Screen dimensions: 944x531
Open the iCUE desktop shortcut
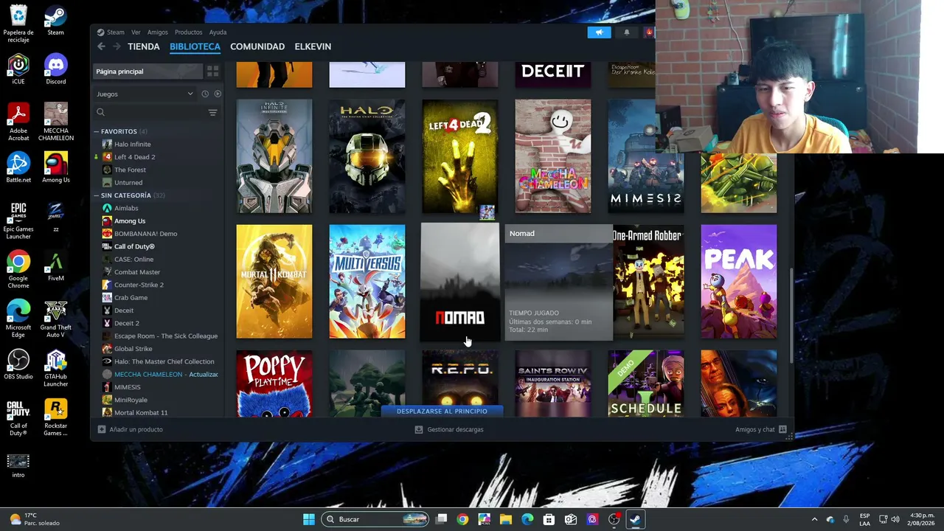18,69
